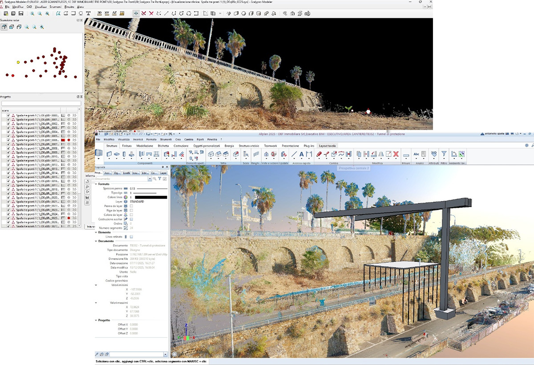The width and height of the screenshot is (534, 365).
Task: Click the XY view toolbar button
Action: coord(107,13)
